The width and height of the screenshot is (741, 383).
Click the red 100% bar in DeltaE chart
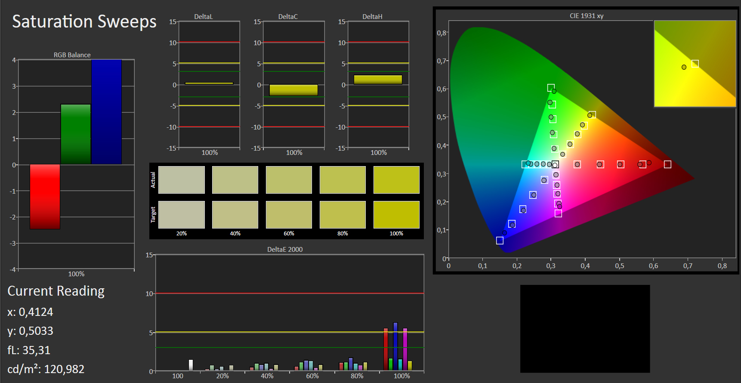click(x=386, y=349)
